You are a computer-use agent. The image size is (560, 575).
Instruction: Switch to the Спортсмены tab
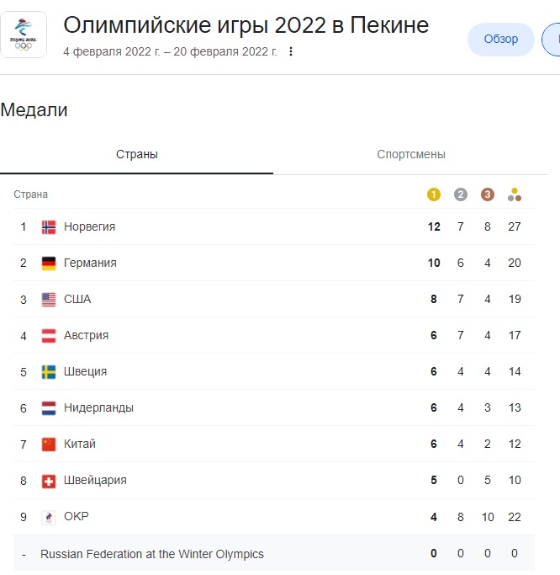tap(410, 155)
